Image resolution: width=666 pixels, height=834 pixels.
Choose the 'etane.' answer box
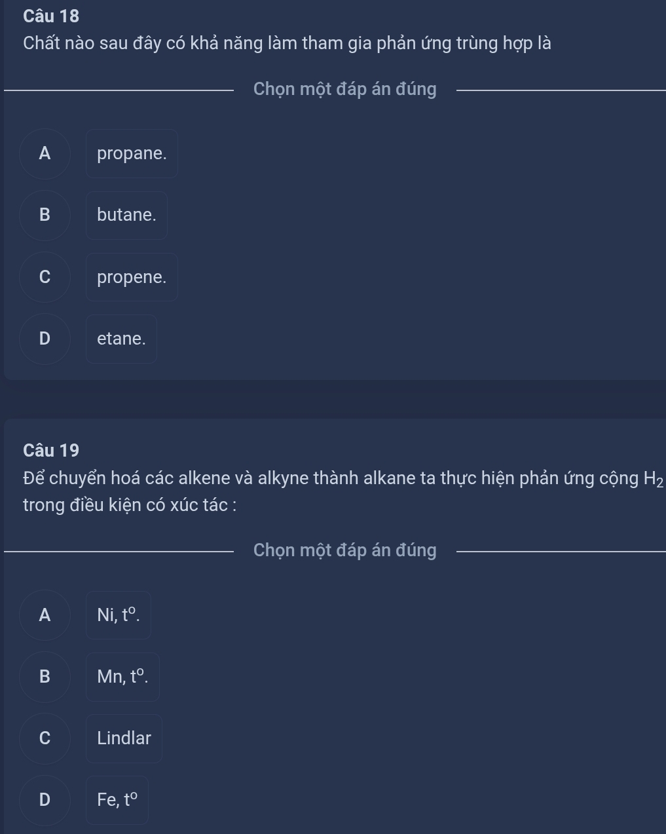tap(121, 339)
